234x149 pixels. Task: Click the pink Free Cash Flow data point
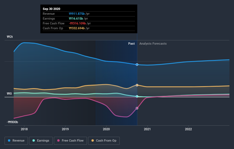[x=137, y=108]
